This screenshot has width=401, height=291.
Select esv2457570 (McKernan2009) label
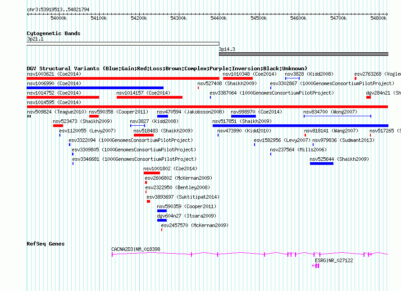(x=195, y=226)
